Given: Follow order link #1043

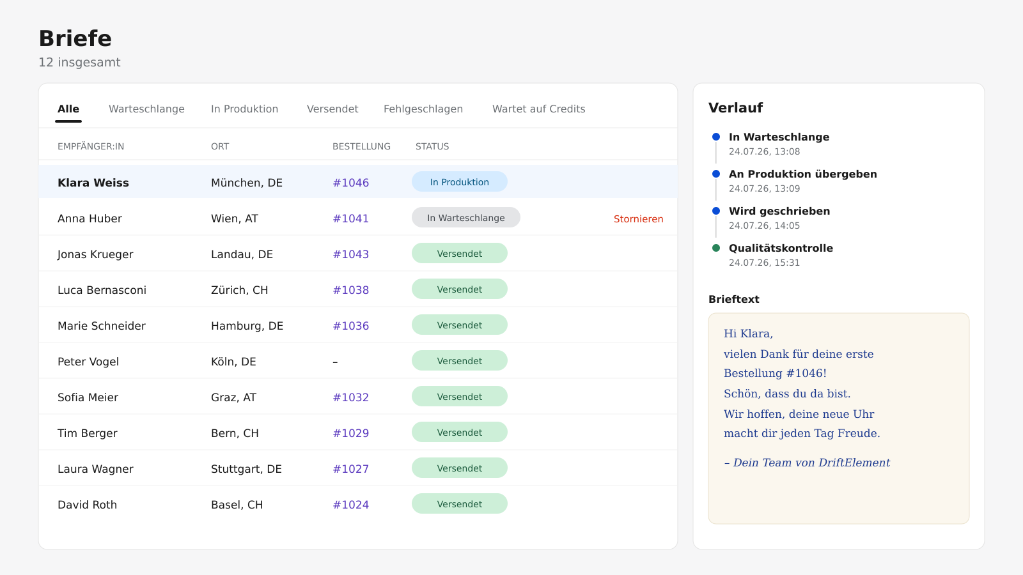Looking at the screenshot, I should click(x=351, y=254).
